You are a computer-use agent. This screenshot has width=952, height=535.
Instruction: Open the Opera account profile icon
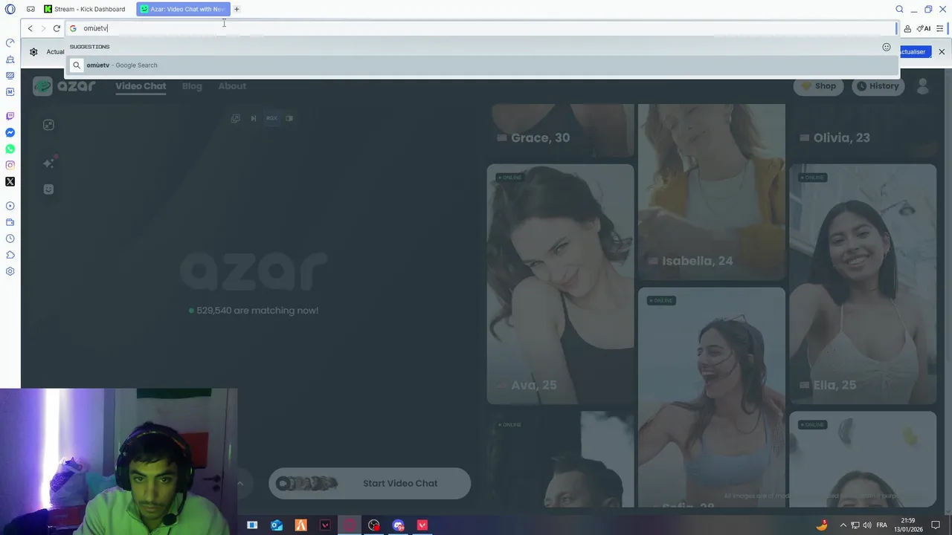[907, 28]
